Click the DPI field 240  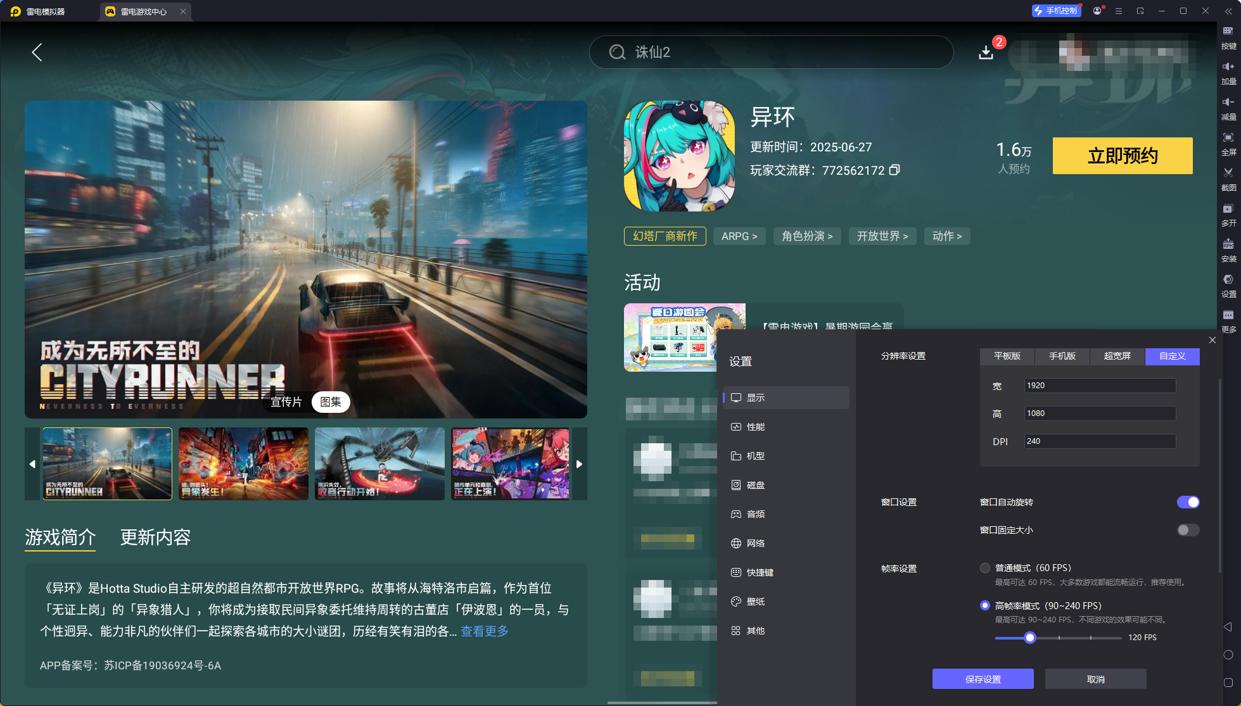[x=1100, y=441]
